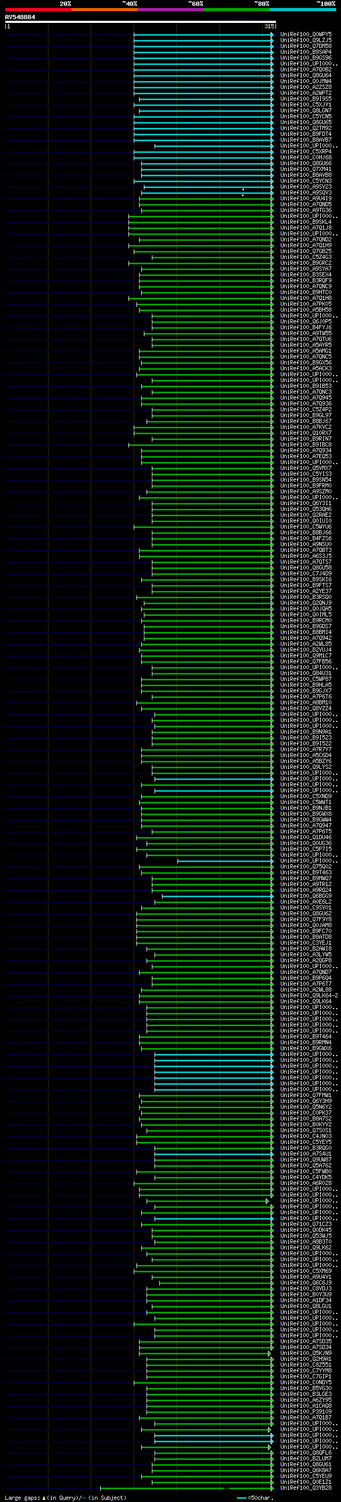
Task: Click the green alignment bar for UniRef100_Q3YB28
Action: 186,1488
